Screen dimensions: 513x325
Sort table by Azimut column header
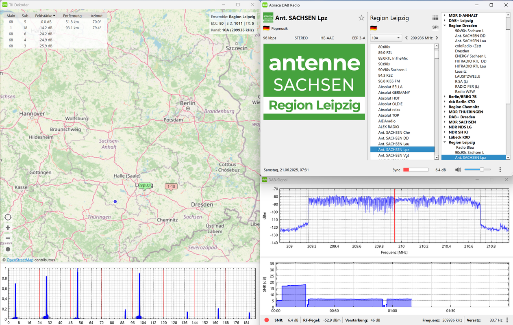coord(96,16)
